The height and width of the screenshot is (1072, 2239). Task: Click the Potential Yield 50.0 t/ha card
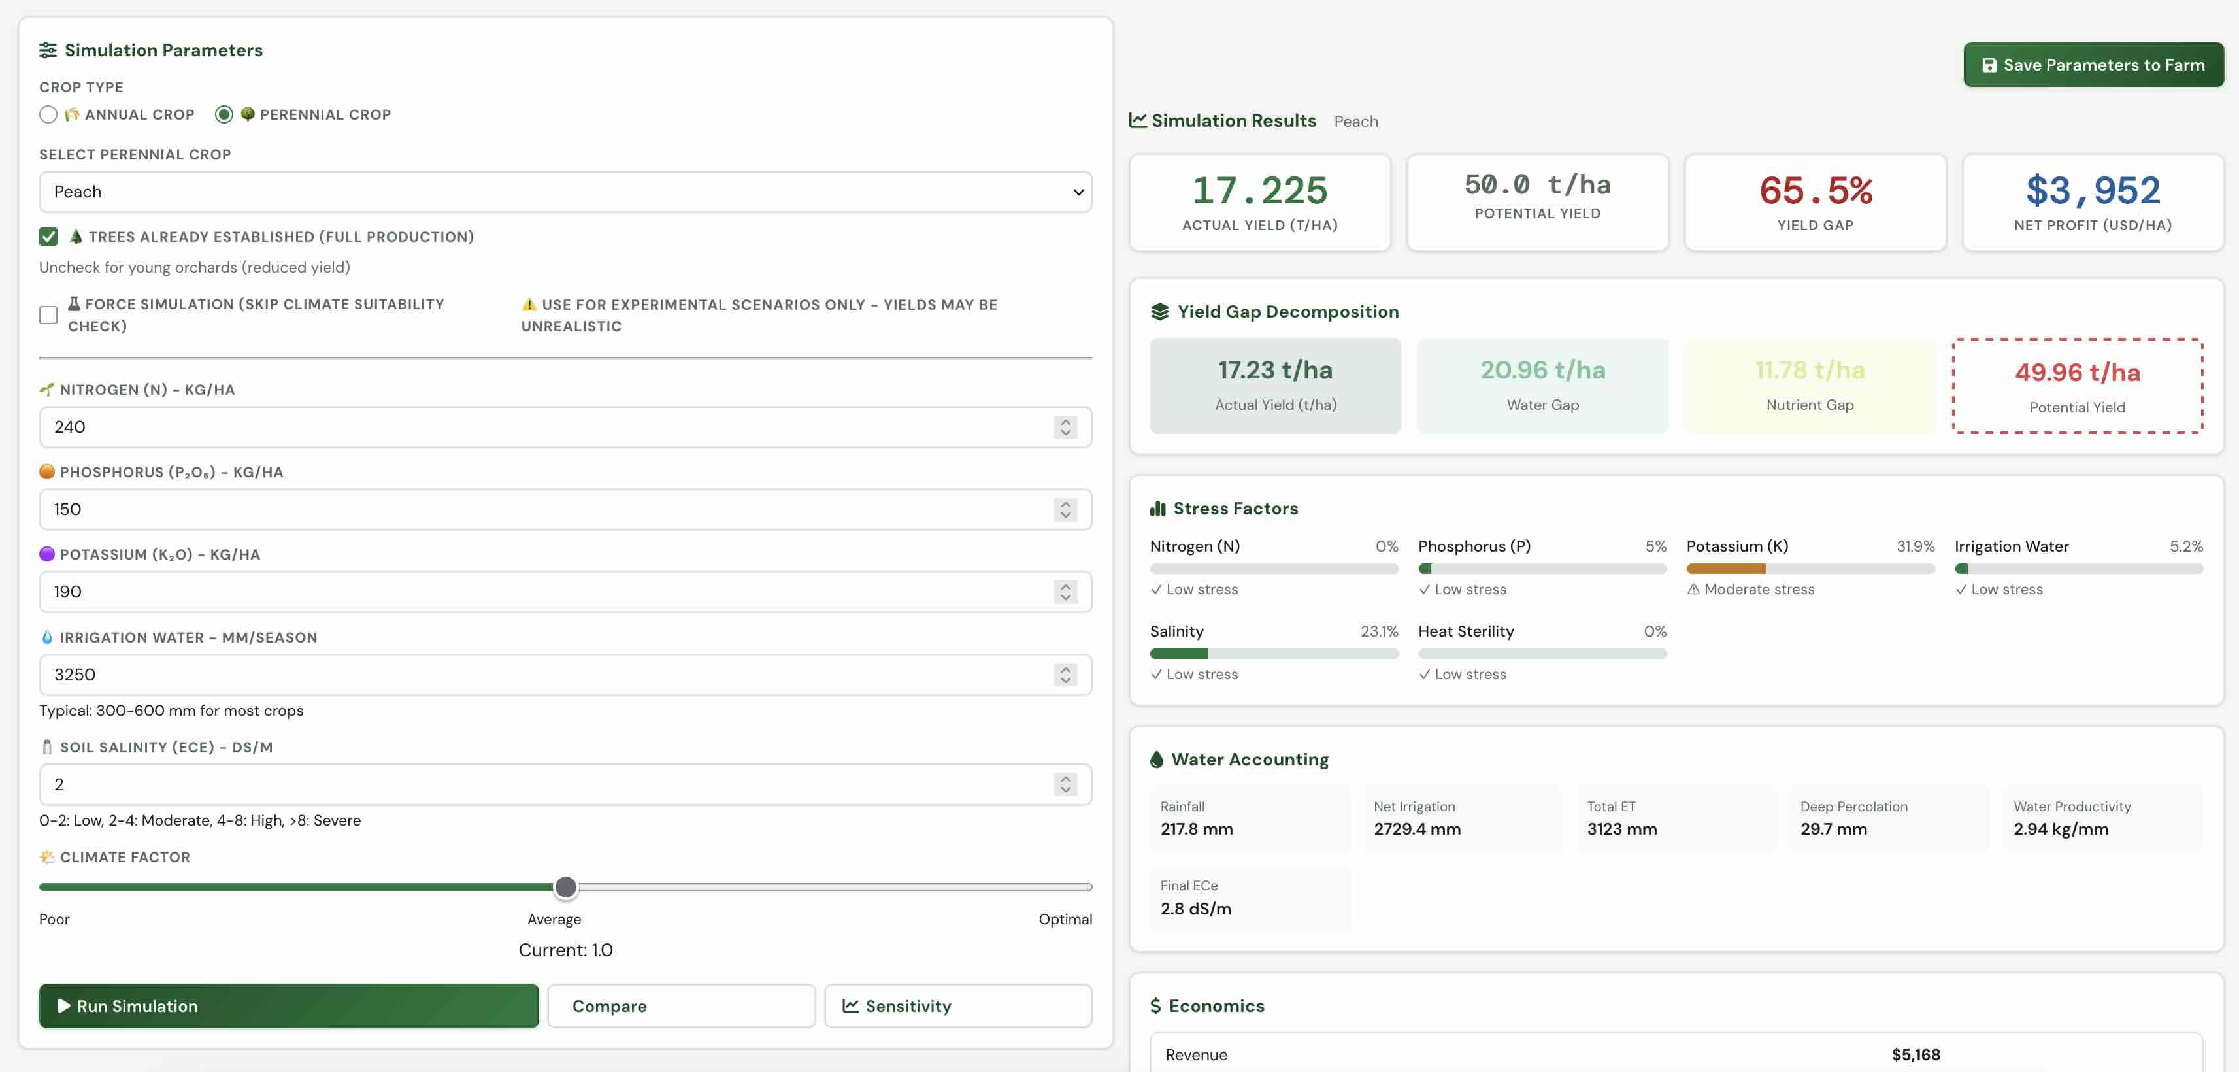[1536, 203]
